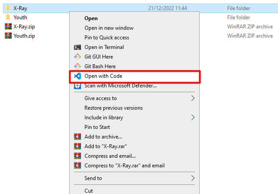
Task: Click the WinRAR icon beside Add to archive
Action: (x=77, y=137)
